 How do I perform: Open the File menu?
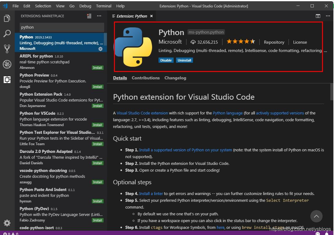[x=16, y=6]
